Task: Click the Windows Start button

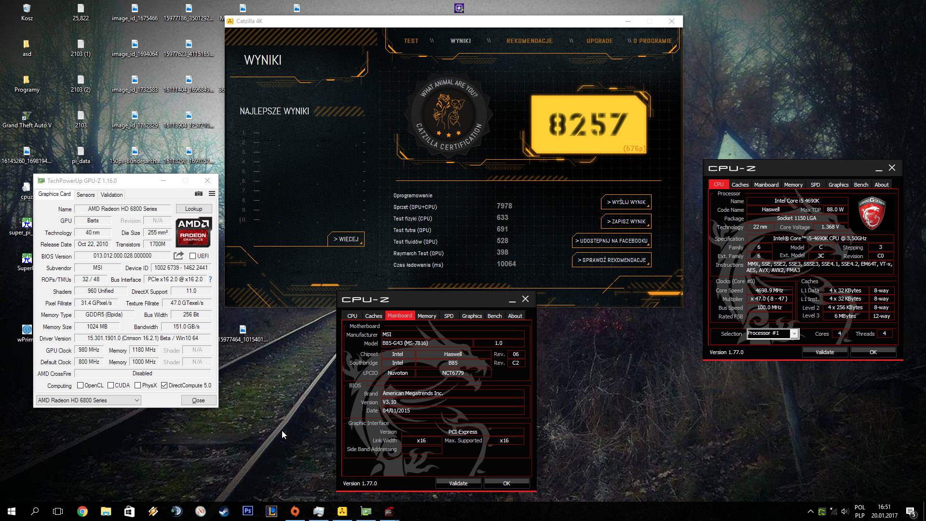Action: [x=12, y=511]
